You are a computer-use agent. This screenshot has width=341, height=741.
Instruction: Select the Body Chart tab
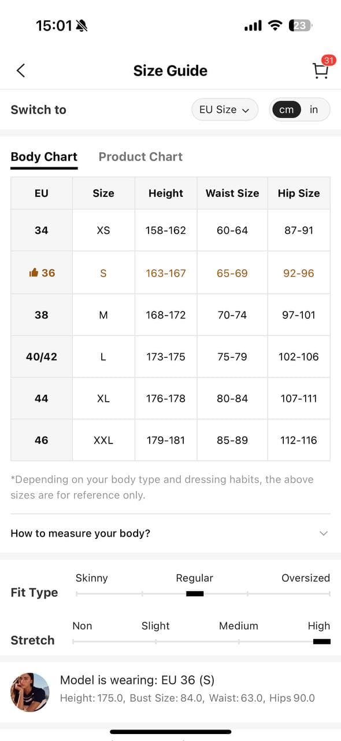coord(44,157)
